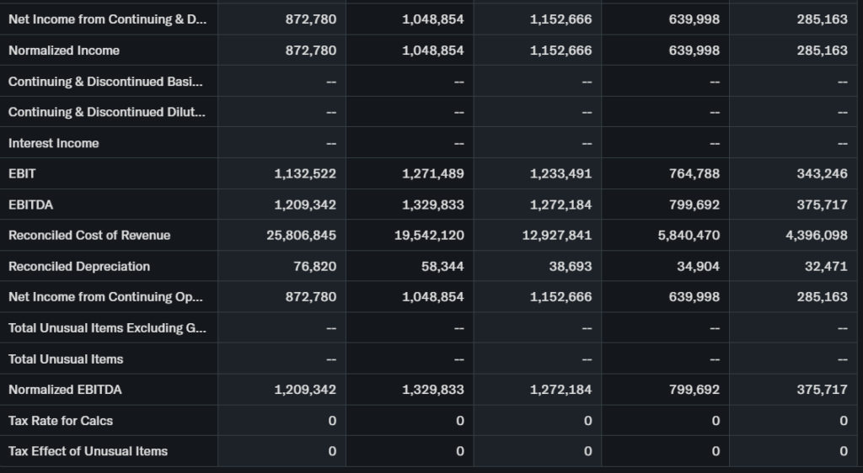Select the EBIT row label
Viewport: 863px width, 473px height.
[23, 173]
